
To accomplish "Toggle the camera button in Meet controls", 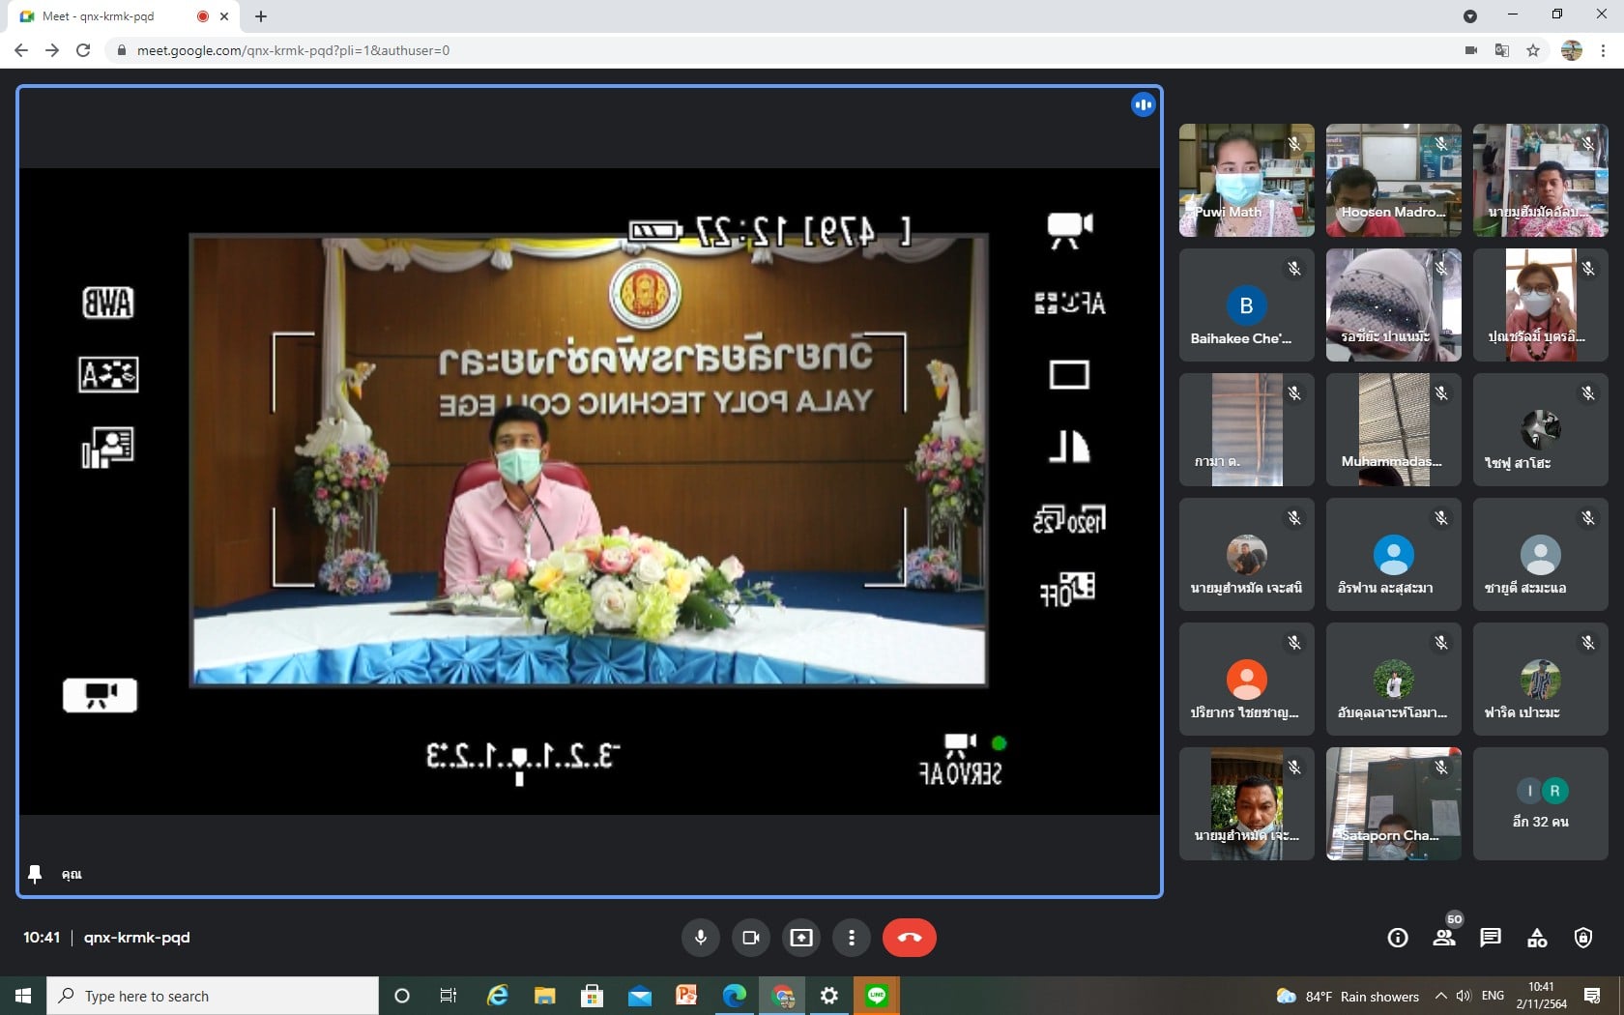I will pyautogui.click(x=751, y=938).
